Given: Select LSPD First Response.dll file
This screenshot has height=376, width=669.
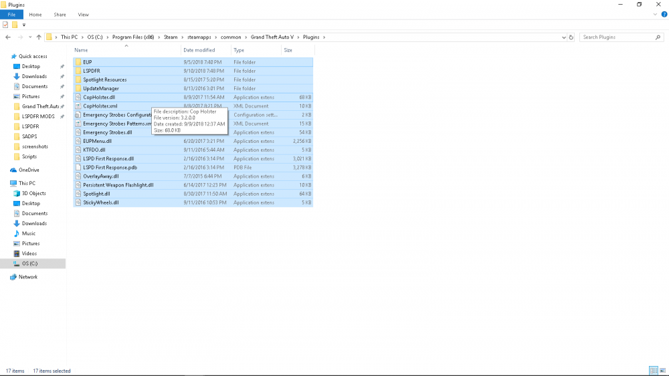Looking at the screenshot, I should [x=193, y=158].
